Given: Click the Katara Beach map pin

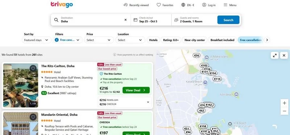Looking at the screenshot, I should (x=205, y=83).
